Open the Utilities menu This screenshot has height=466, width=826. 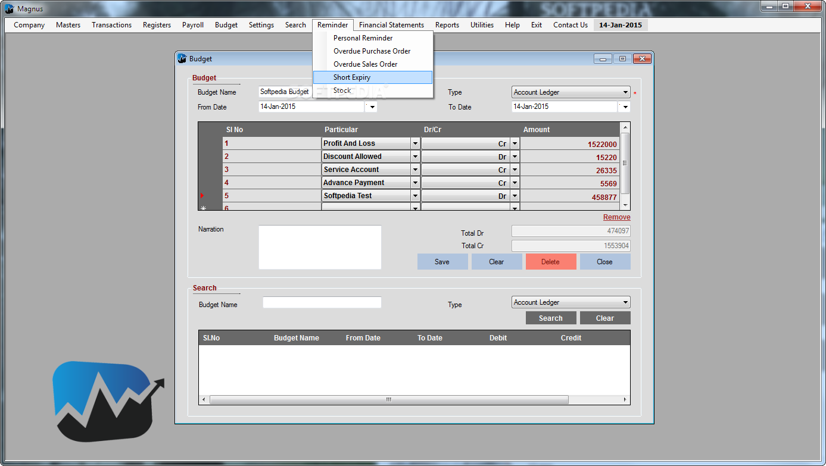coord(482,25)
